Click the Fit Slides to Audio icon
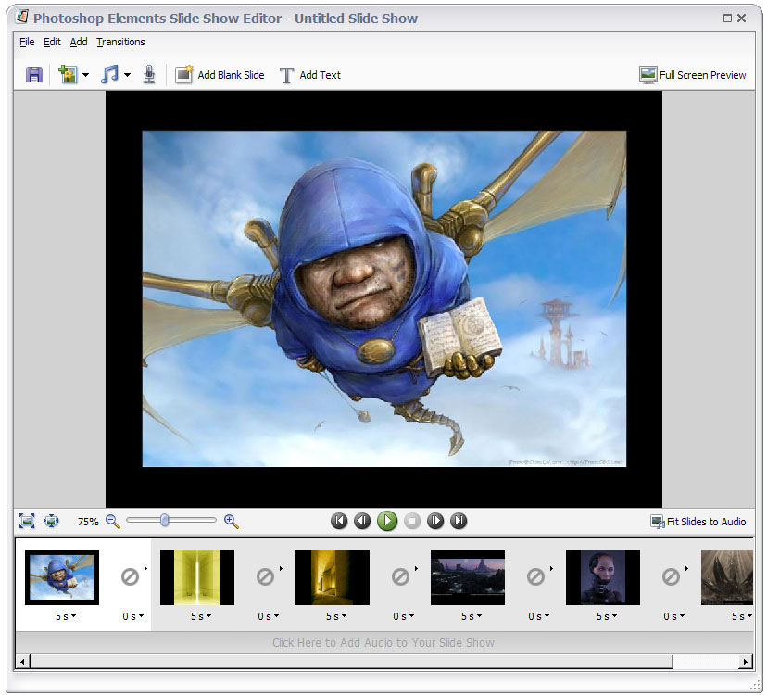 point(658,522)
